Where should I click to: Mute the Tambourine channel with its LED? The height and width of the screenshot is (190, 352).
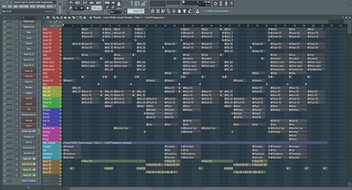tap(5, 27)
